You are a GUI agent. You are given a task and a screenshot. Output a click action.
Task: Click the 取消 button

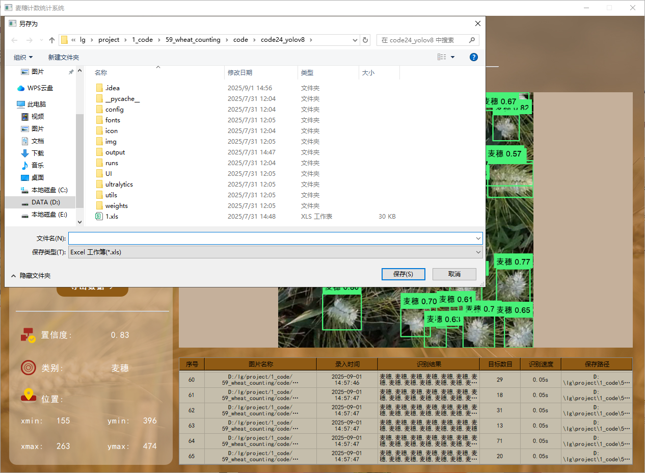[x=454, y=274]
